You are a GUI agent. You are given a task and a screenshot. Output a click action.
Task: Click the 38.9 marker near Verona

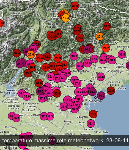click(27, 96)
